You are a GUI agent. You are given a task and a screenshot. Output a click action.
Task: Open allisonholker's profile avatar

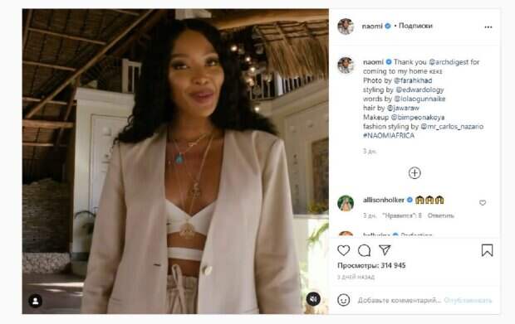[x=346, y=203]
